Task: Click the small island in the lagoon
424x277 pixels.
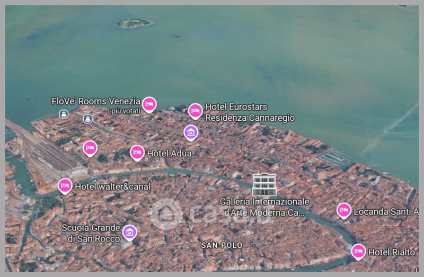Action: pos(135,23)
